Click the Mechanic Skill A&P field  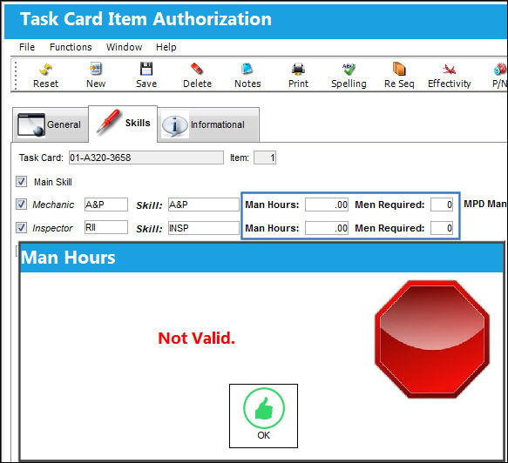[x=203, y=205]
